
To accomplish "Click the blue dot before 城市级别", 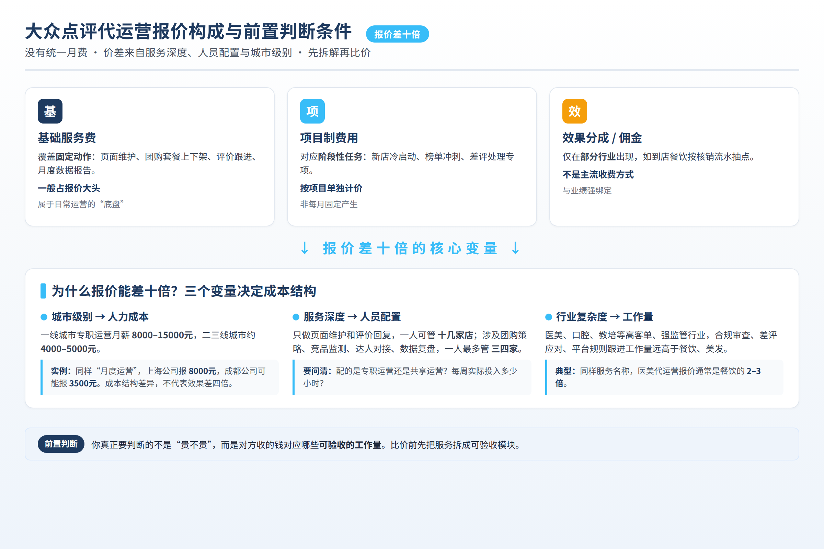I will (x=44, y=317).
